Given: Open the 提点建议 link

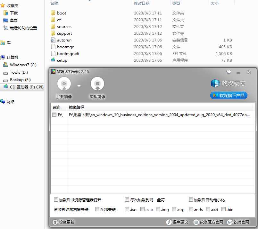Looking at the screenshot, I should point(177,222).
